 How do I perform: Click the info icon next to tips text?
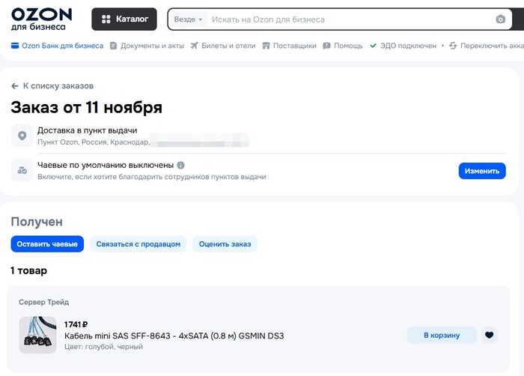pos(181,165)
